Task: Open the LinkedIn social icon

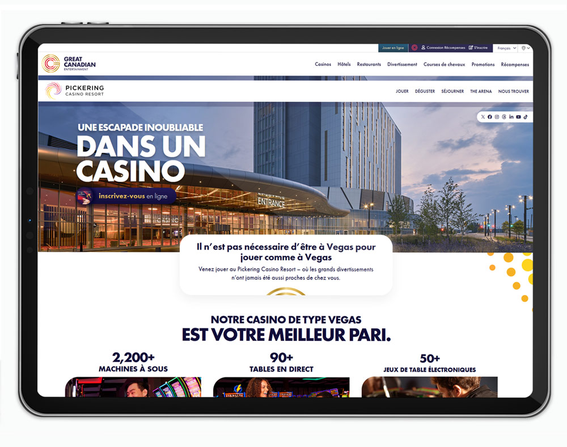Action: tap(511, 117)
